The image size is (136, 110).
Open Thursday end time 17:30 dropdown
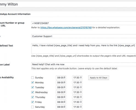tap(77, 97)
